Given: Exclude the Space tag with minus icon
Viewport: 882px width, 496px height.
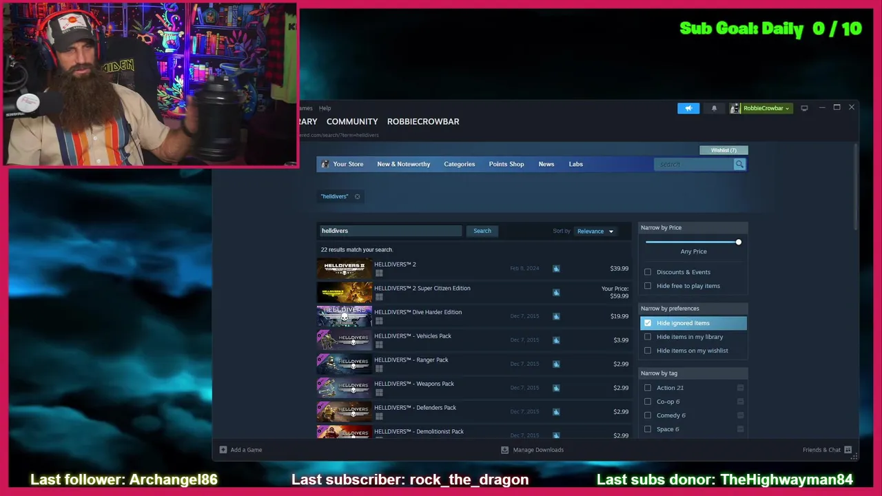Looking at the screenshot, I should [740, 429].
